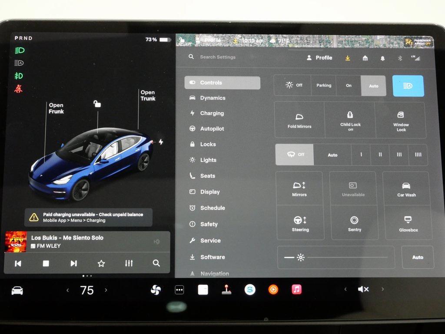The image size is (445, 334).
Task: Open the Charging settings menu
Action: (x=212, y=114)
